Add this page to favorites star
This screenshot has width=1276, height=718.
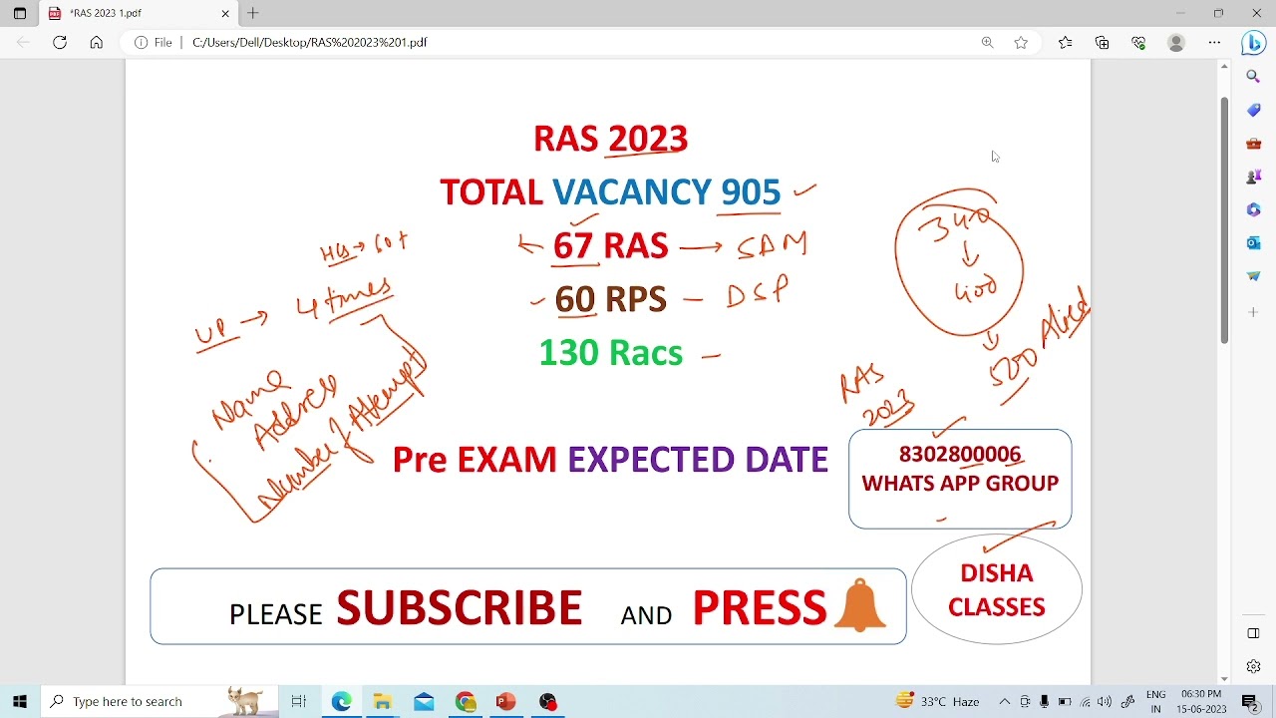pos(1021,42)
